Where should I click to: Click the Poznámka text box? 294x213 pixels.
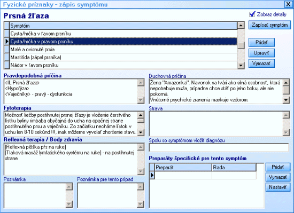pyautogui.click(x=35, y=195)
